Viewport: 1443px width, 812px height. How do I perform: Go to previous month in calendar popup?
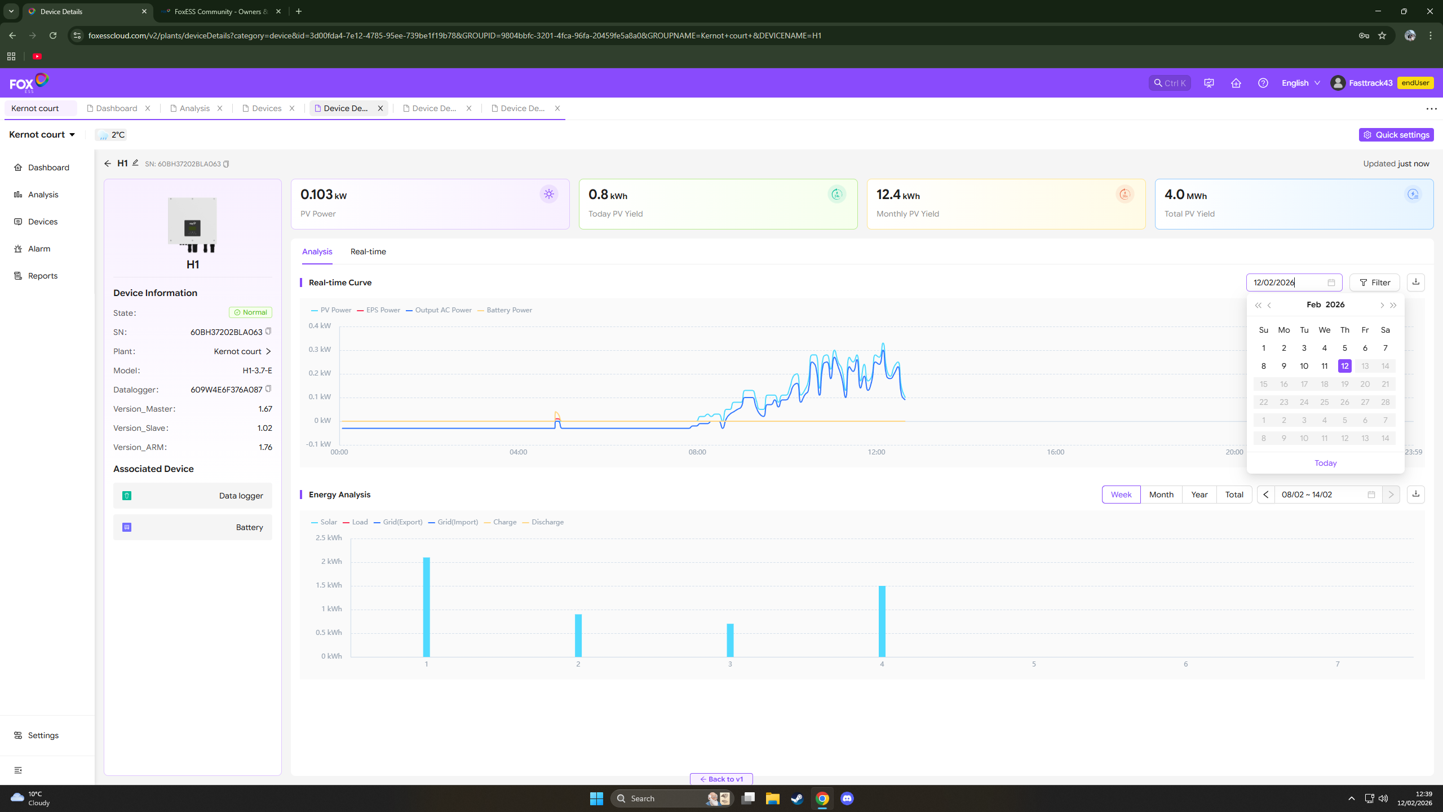[x=1269, y=305]
